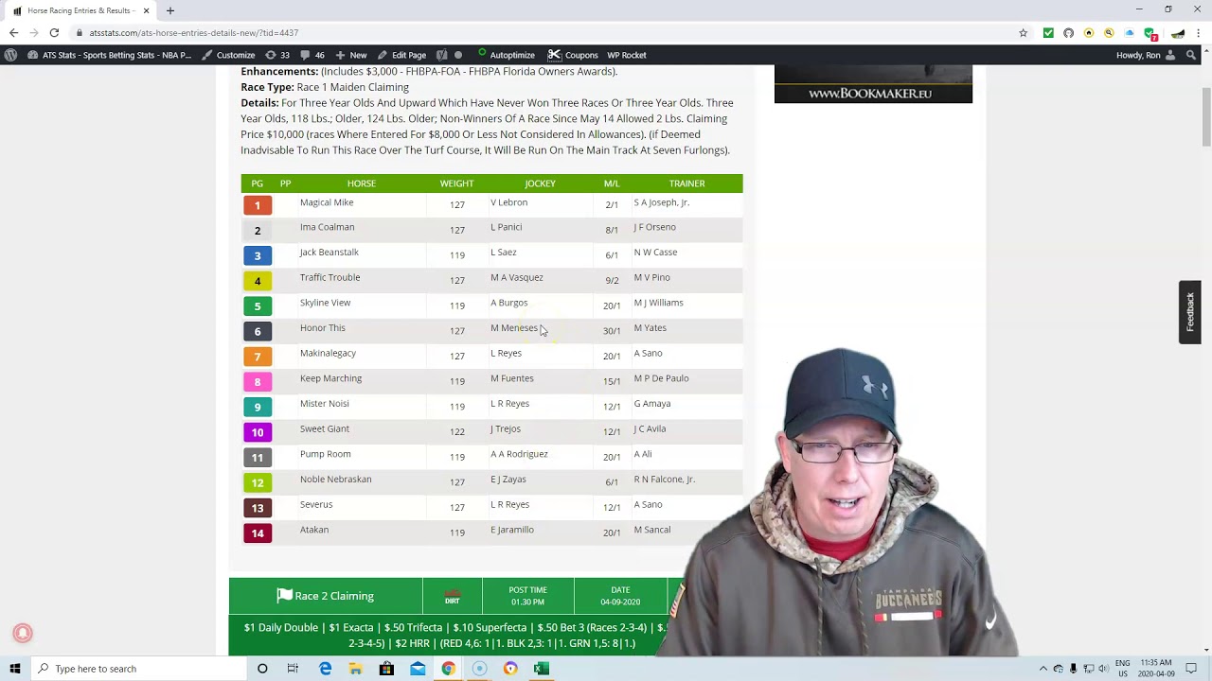Bookmark this page with star icon
The height and width of the screenshot is (681, 1212).
click(1023, 33)
